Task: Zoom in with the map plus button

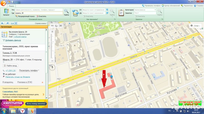Action: 52,32
